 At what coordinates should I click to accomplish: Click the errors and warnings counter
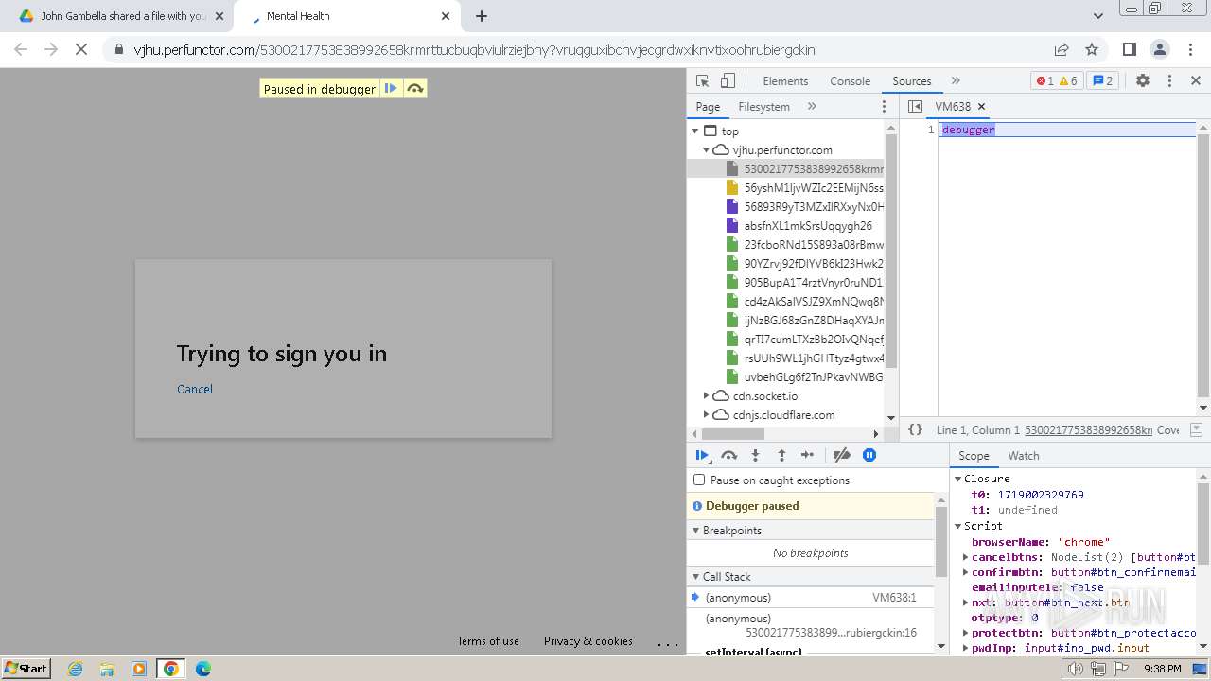click(x=1056, y=80)
